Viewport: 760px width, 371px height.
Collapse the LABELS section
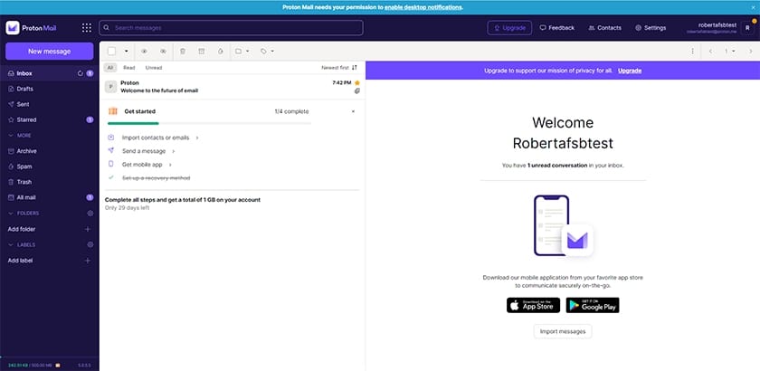[x=22, y=245]
